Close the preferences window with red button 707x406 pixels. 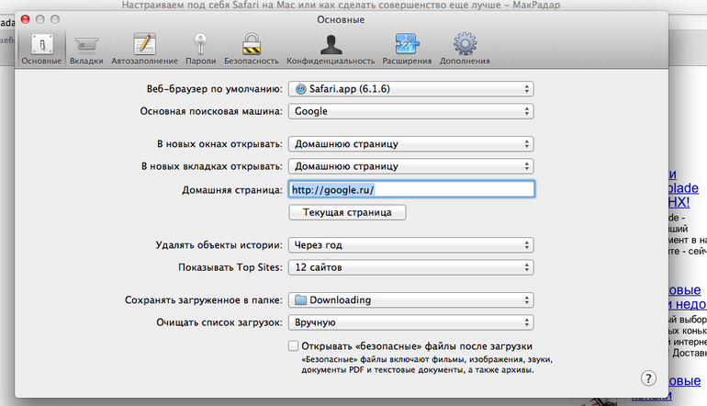coord(26,19)
